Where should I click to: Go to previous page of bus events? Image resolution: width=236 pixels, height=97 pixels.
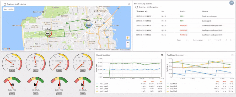coord(226,40)
